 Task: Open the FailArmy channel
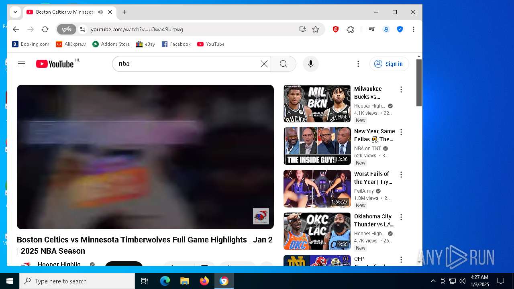click(364, 191)
